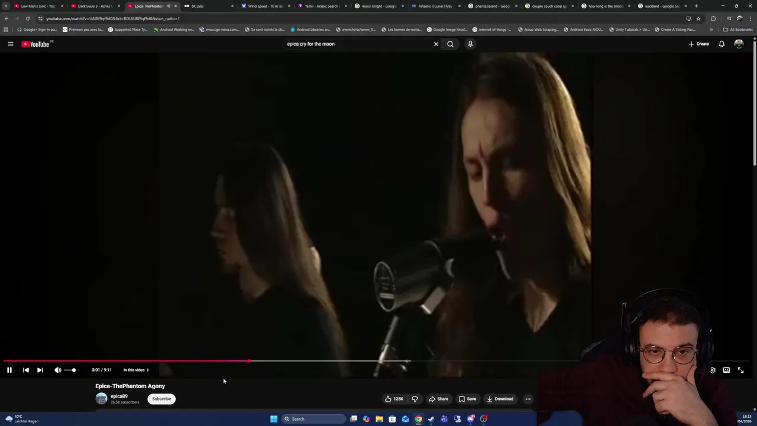Image resolution: width=757 pixels, height=426 pixels.
Task: Open the player settings gear
Action: [713, 370]
